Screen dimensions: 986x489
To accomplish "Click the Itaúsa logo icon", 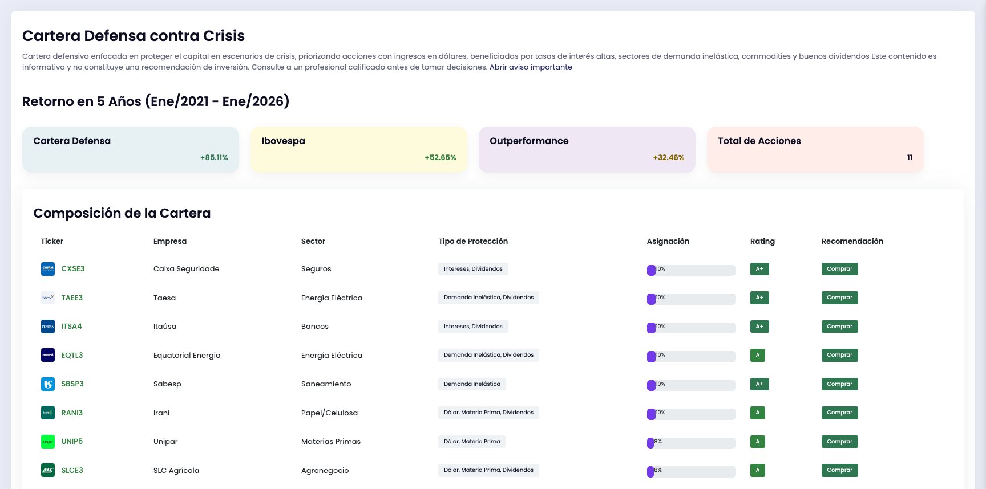I will pos(48,327).
